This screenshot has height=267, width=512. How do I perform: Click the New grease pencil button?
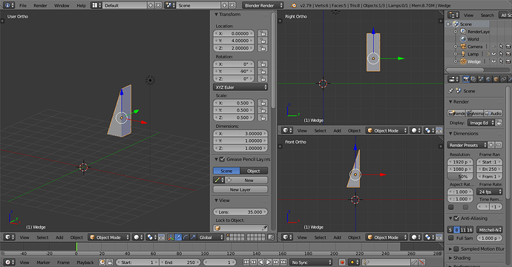[246, 180]
